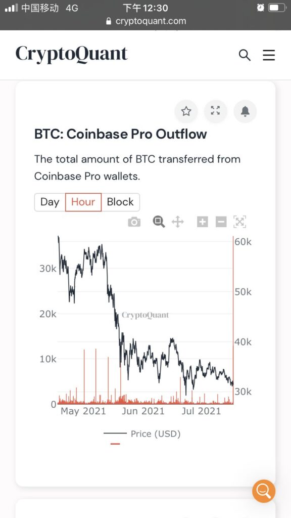Image resolution: width=291 pixels, height=518 pixels.
Task: Open the search magnifier in header
Action: [x=245, y=55]
